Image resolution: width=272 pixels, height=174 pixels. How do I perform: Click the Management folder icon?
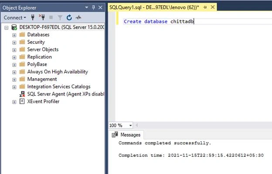pos(22,79)
